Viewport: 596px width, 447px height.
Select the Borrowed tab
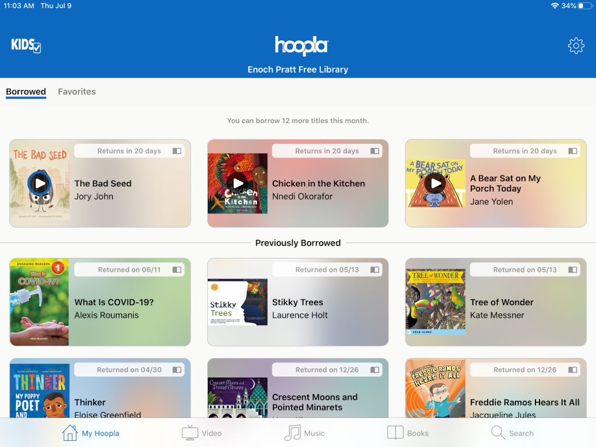[26, 91]
